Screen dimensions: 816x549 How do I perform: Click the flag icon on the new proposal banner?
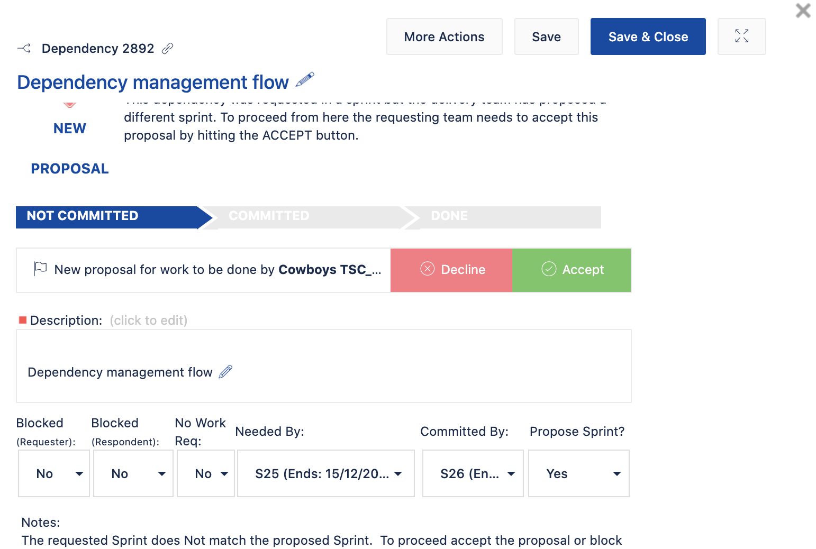pyautogui.click(x=40, y=269)
